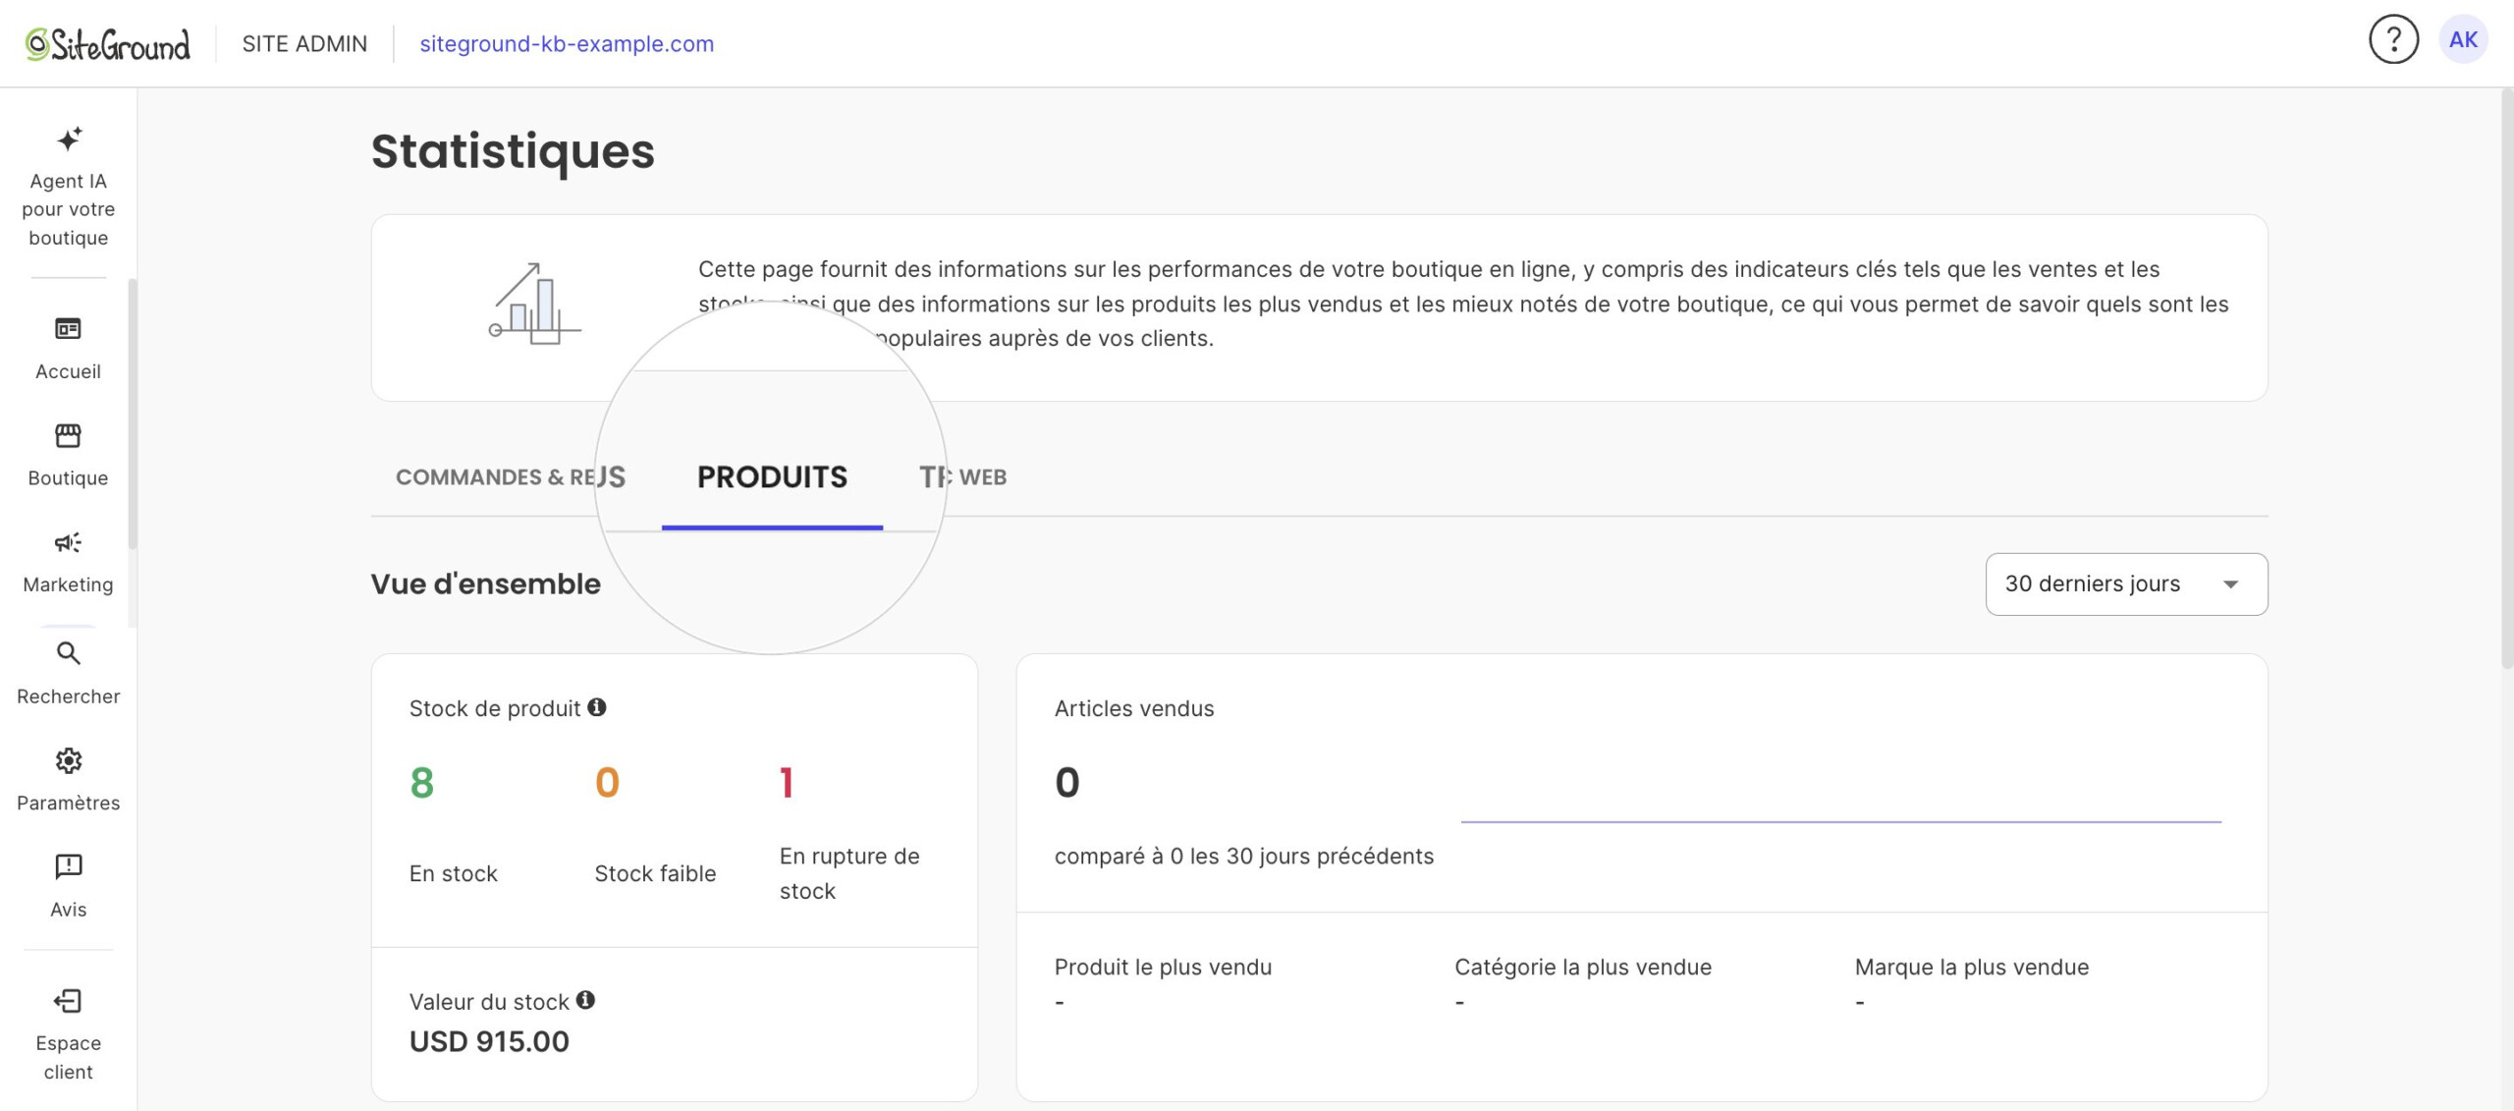This screenshot has height=1111, width=2514.
Task: Go to Accueil in the sidebar
Action: point(68,348)
